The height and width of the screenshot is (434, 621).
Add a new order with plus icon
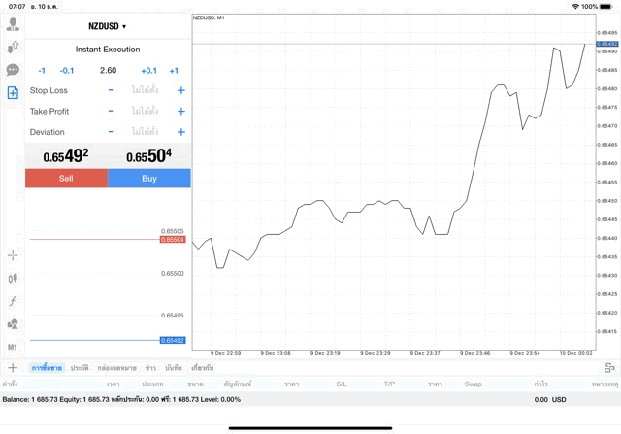point(13,368)
